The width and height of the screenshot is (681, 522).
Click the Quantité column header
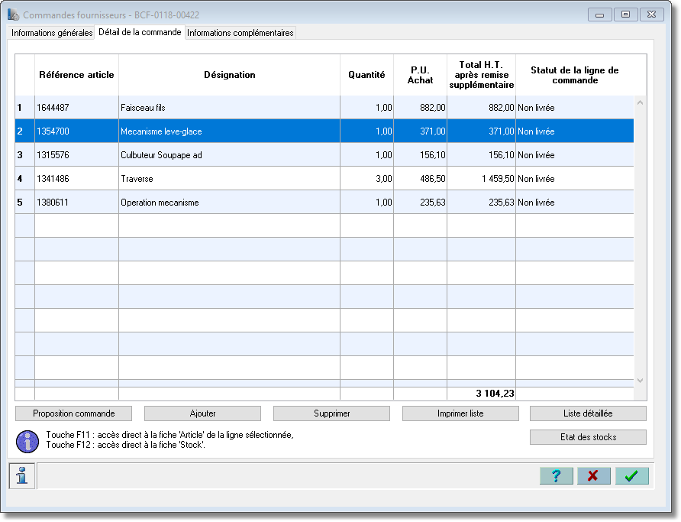pos(366,75)
